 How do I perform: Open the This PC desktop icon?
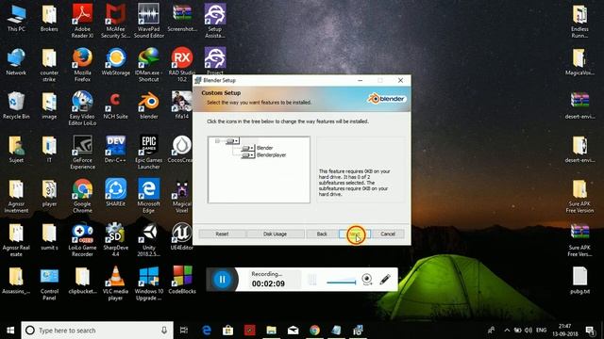(x=16, y=18)
